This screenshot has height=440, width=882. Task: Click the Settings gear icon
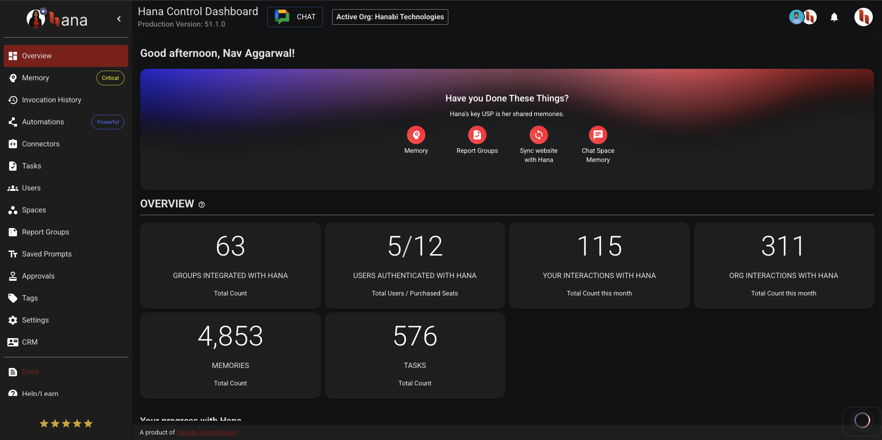click(13, 320)
